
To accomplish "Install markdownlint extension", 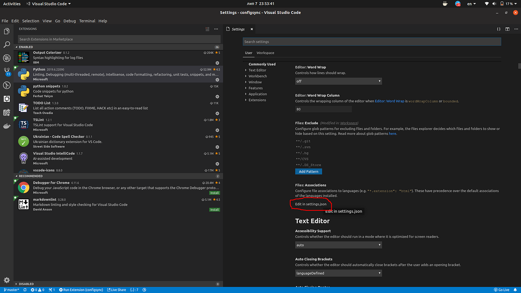I will point(214,210).
